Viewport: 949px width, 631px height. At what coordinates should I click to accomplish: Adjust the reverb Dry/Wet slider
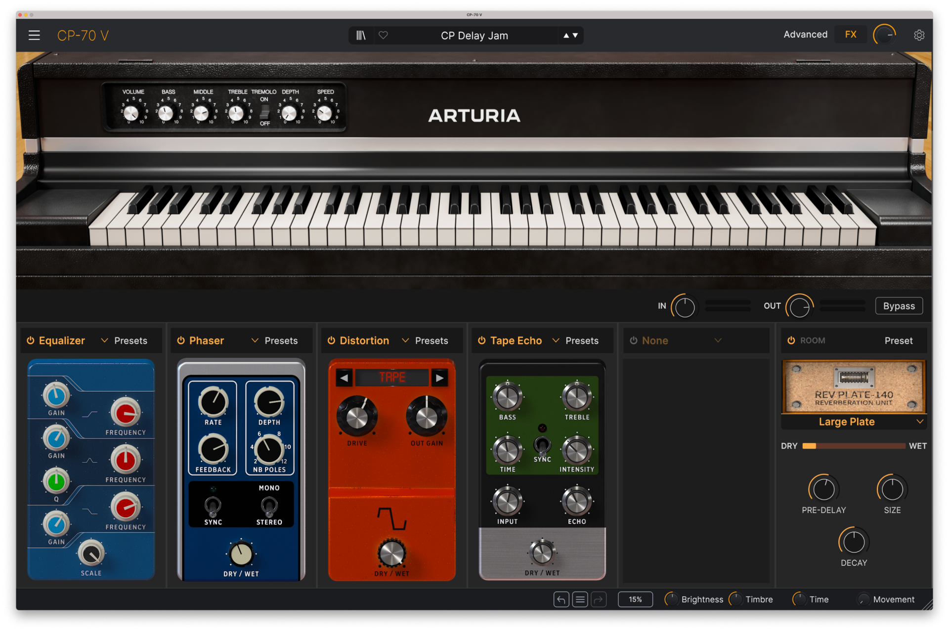[x=854, y=446]
